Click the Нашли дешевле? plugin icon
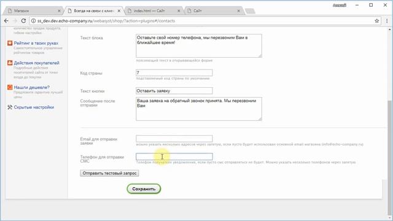This screenshot has height=221, width=393. [10, 87]
